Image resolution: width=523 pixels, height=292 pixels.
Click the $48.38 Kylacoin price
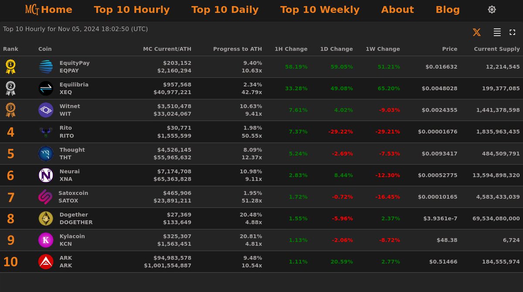click(447, 240)
